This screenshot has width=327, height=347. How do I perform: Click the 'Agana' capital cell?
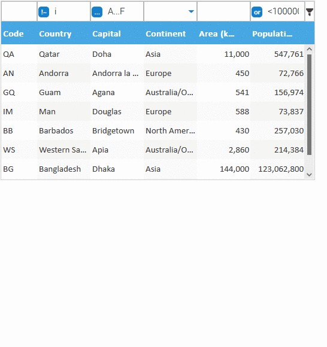pyautogui.click(x=117, y=93)
